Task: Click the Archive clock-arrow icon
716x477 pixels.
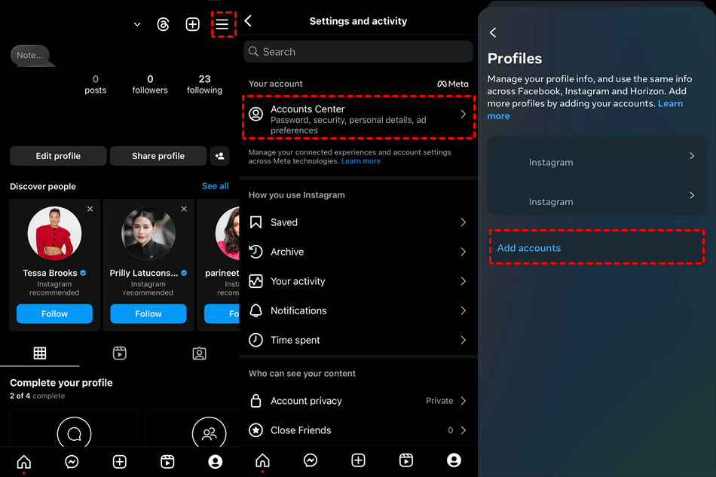Action: pos(255,252)
